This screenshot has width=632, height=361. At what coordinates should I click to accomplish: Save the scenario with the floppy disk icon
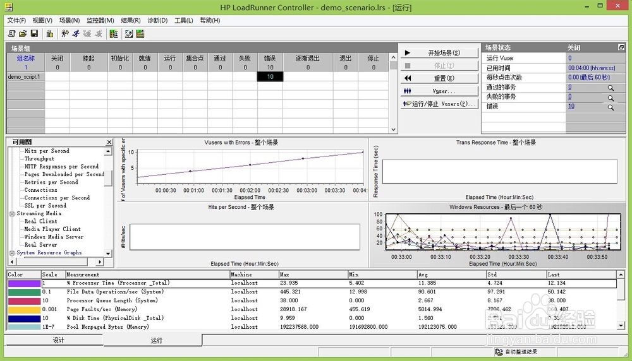34,34
